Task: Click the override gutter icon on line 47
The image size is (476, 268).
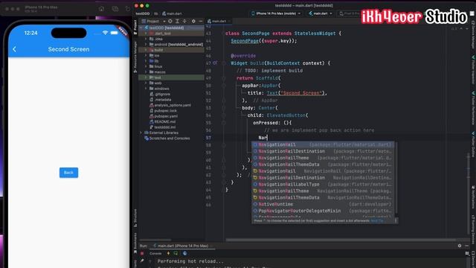Action: tap(215, 63)
